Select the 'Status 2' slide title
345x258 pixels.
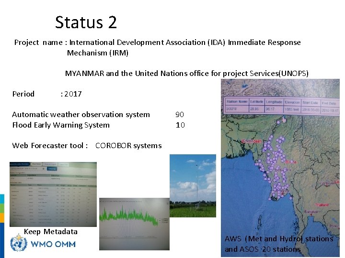tap(86, 22)
